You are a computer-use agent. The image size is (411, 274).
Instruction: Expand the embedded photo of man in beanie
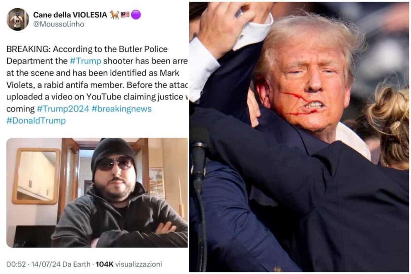97,193
